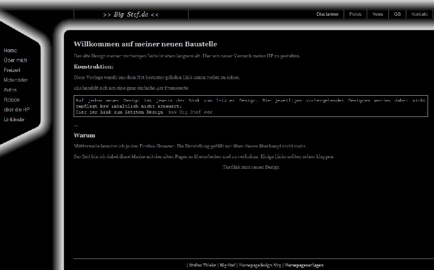Screen dimensions: 434x270
Task: Open the Über mich page
Action: [x=15, y=60]
